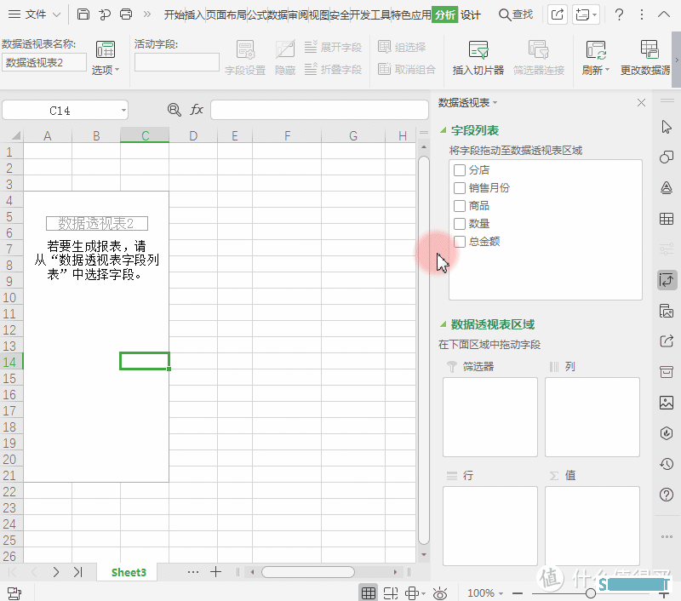Click the magnifier zoom icon by formula bar
Screen dimensions: 681x601
(x=175, y=110)
